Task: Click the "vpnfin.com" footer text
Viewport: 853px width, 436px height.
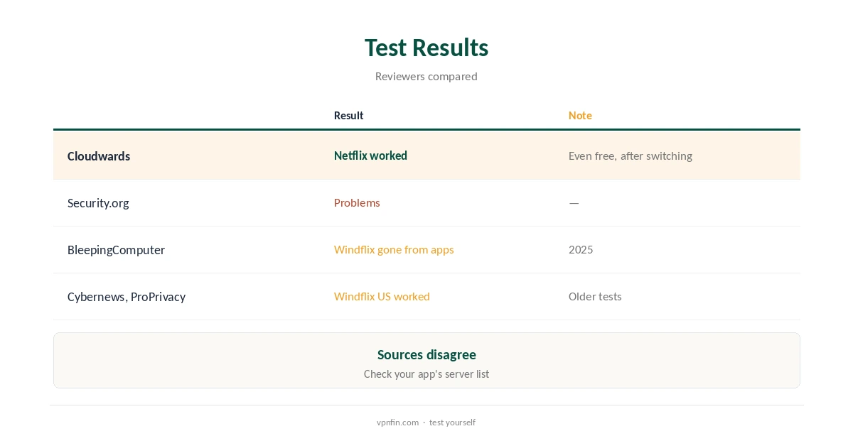Action: tap(397, 422)
